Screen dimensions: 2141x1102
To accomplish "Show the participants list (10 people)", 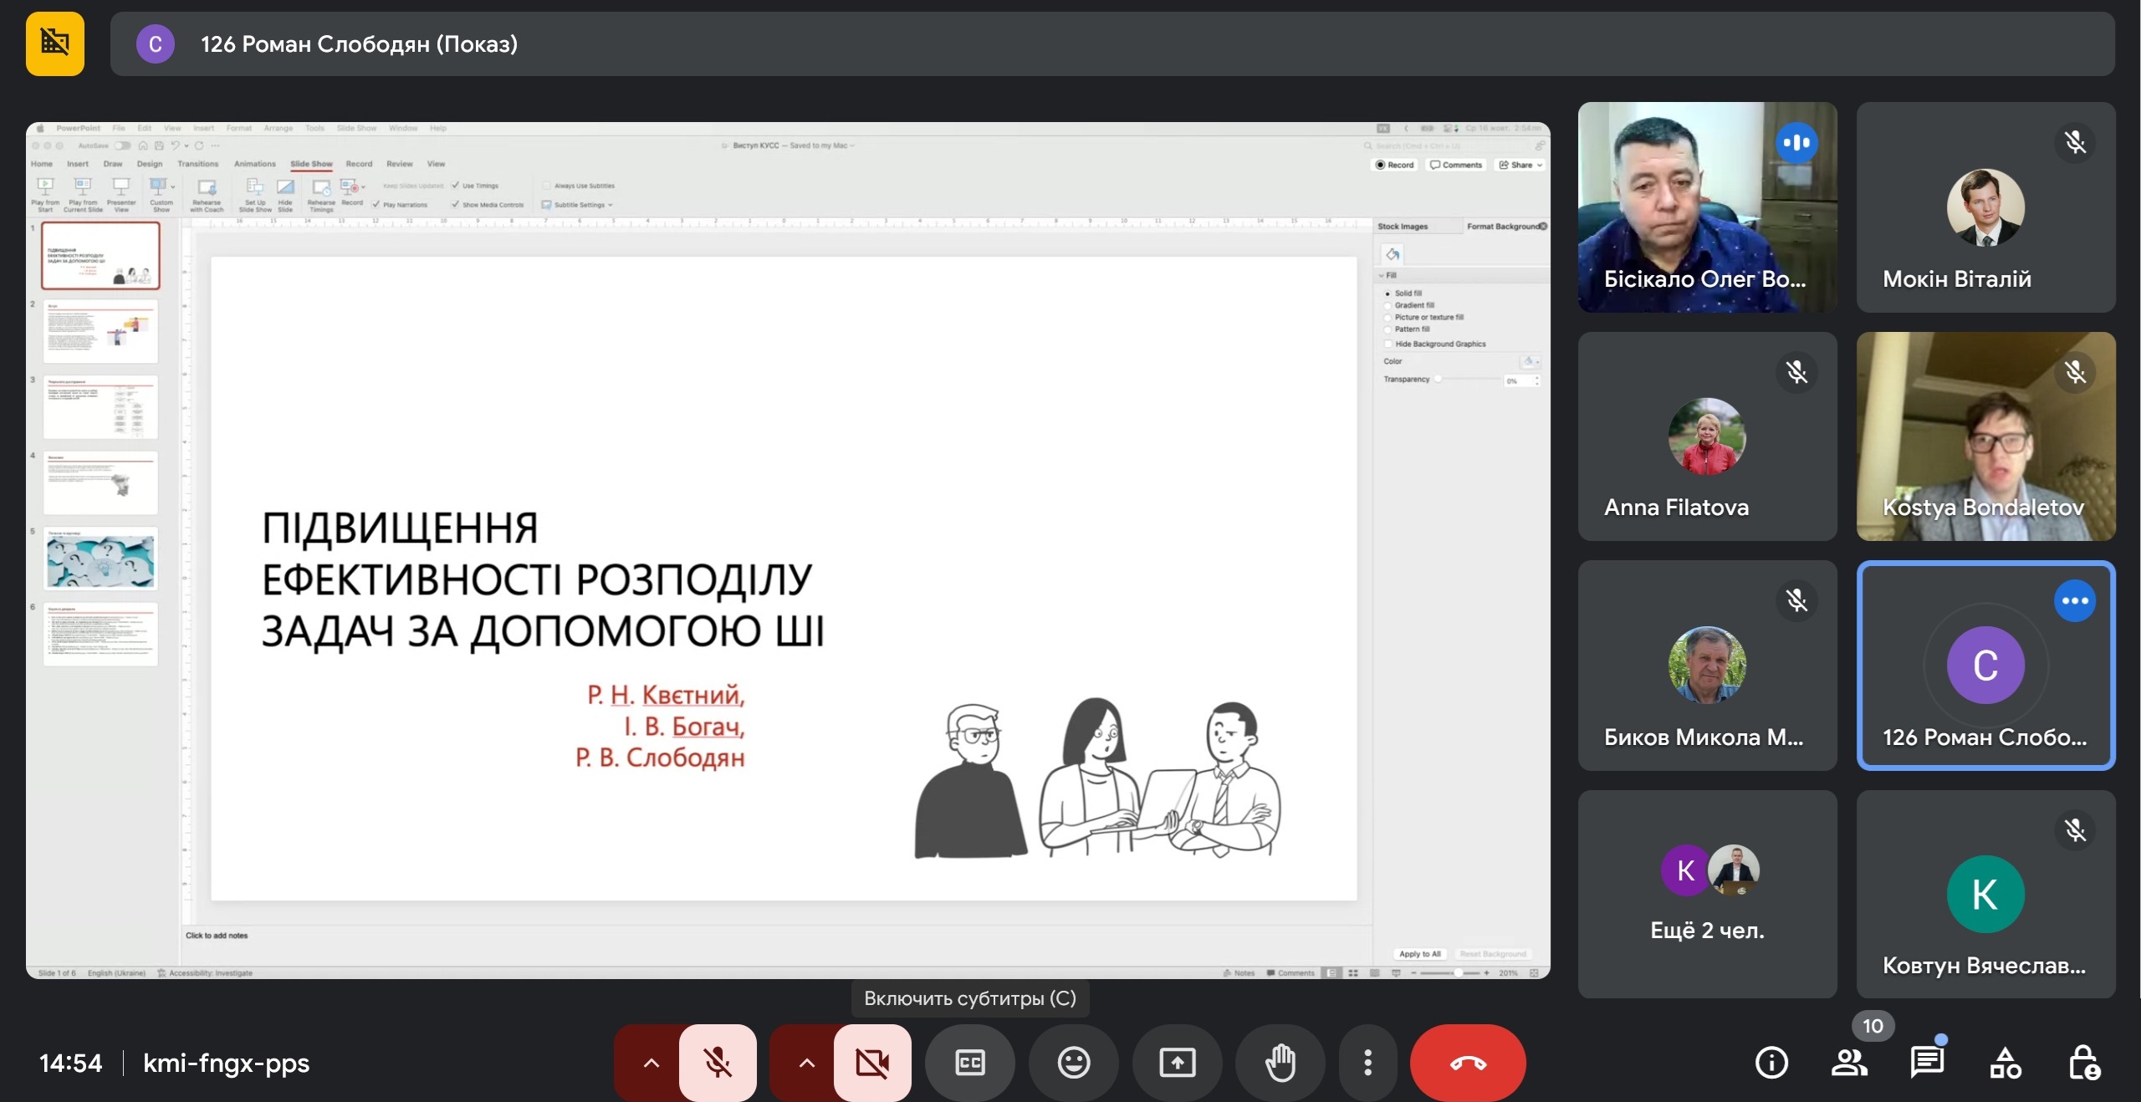I will pyautogui.click(x=1849, y=1063).
